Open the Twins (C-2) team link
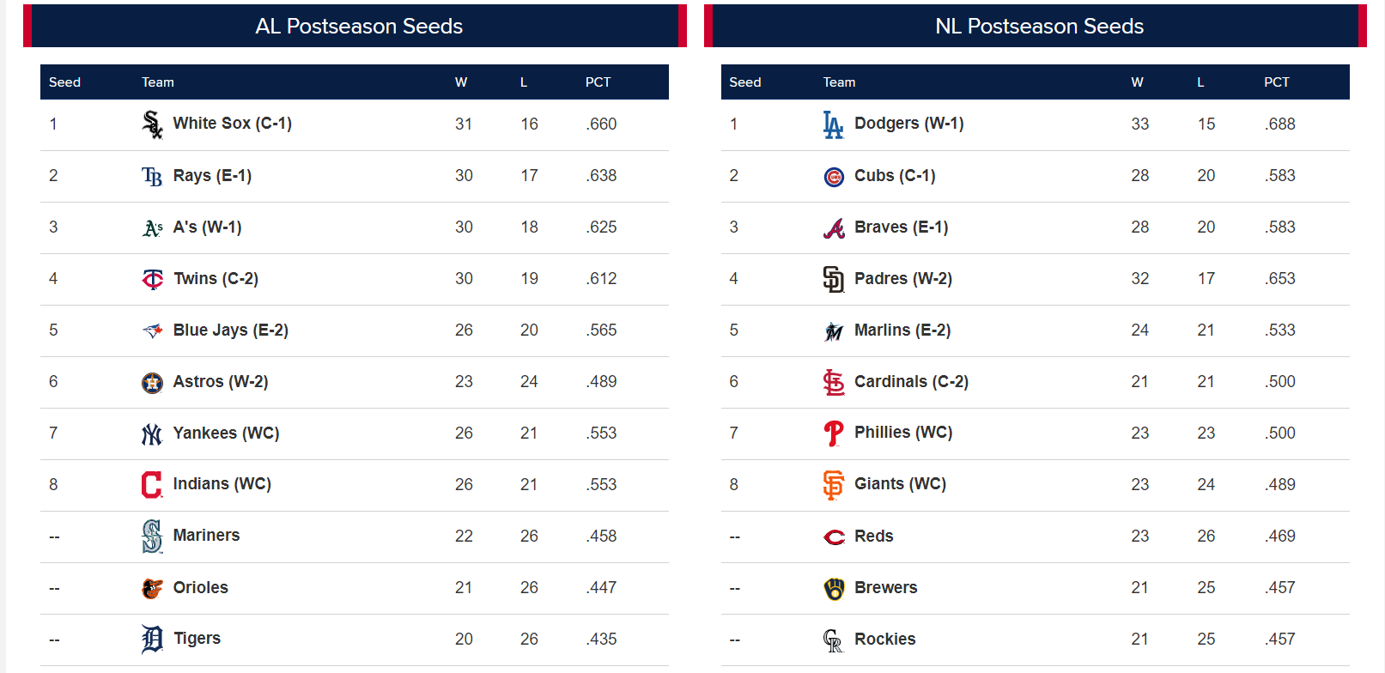The height and width of the screenshot is (673, 1385). point(216,278)
